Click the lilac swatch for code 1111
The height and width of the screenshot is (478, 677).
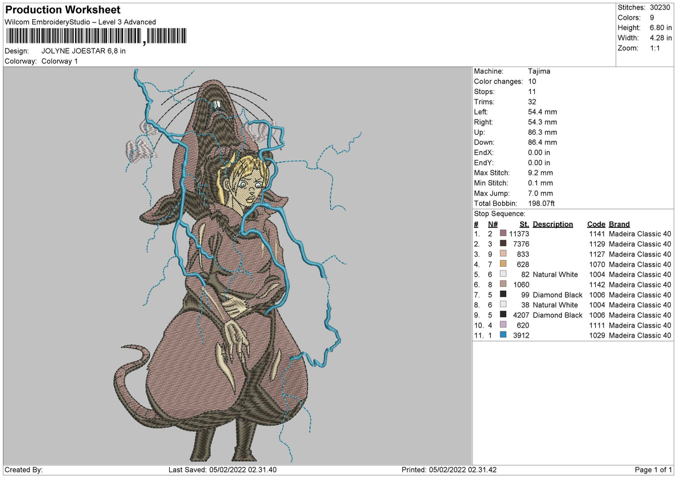(x=503, y=325)
